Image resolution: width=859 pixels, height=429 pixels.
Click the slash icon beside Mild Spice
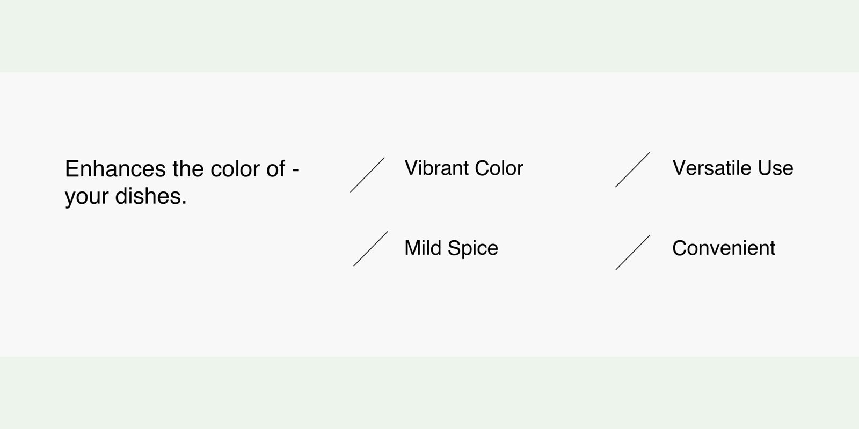pos(370,249)
